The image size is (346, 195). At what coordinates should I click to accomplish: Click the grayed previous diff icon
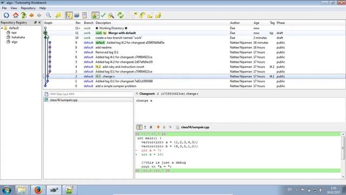164,127
